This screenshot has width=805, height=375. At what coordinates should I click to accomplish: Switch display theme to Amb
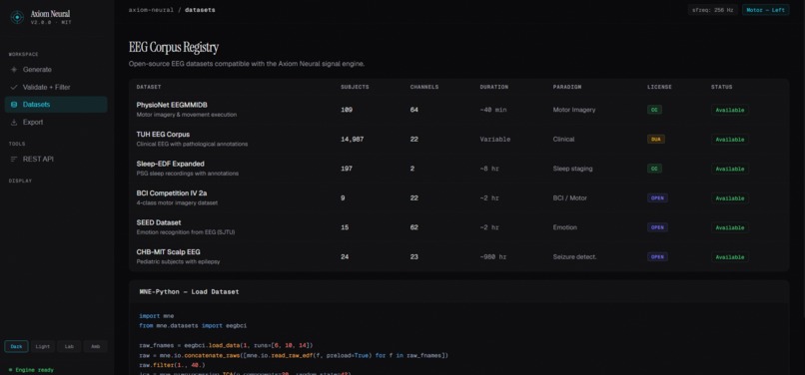coord(96,346)
